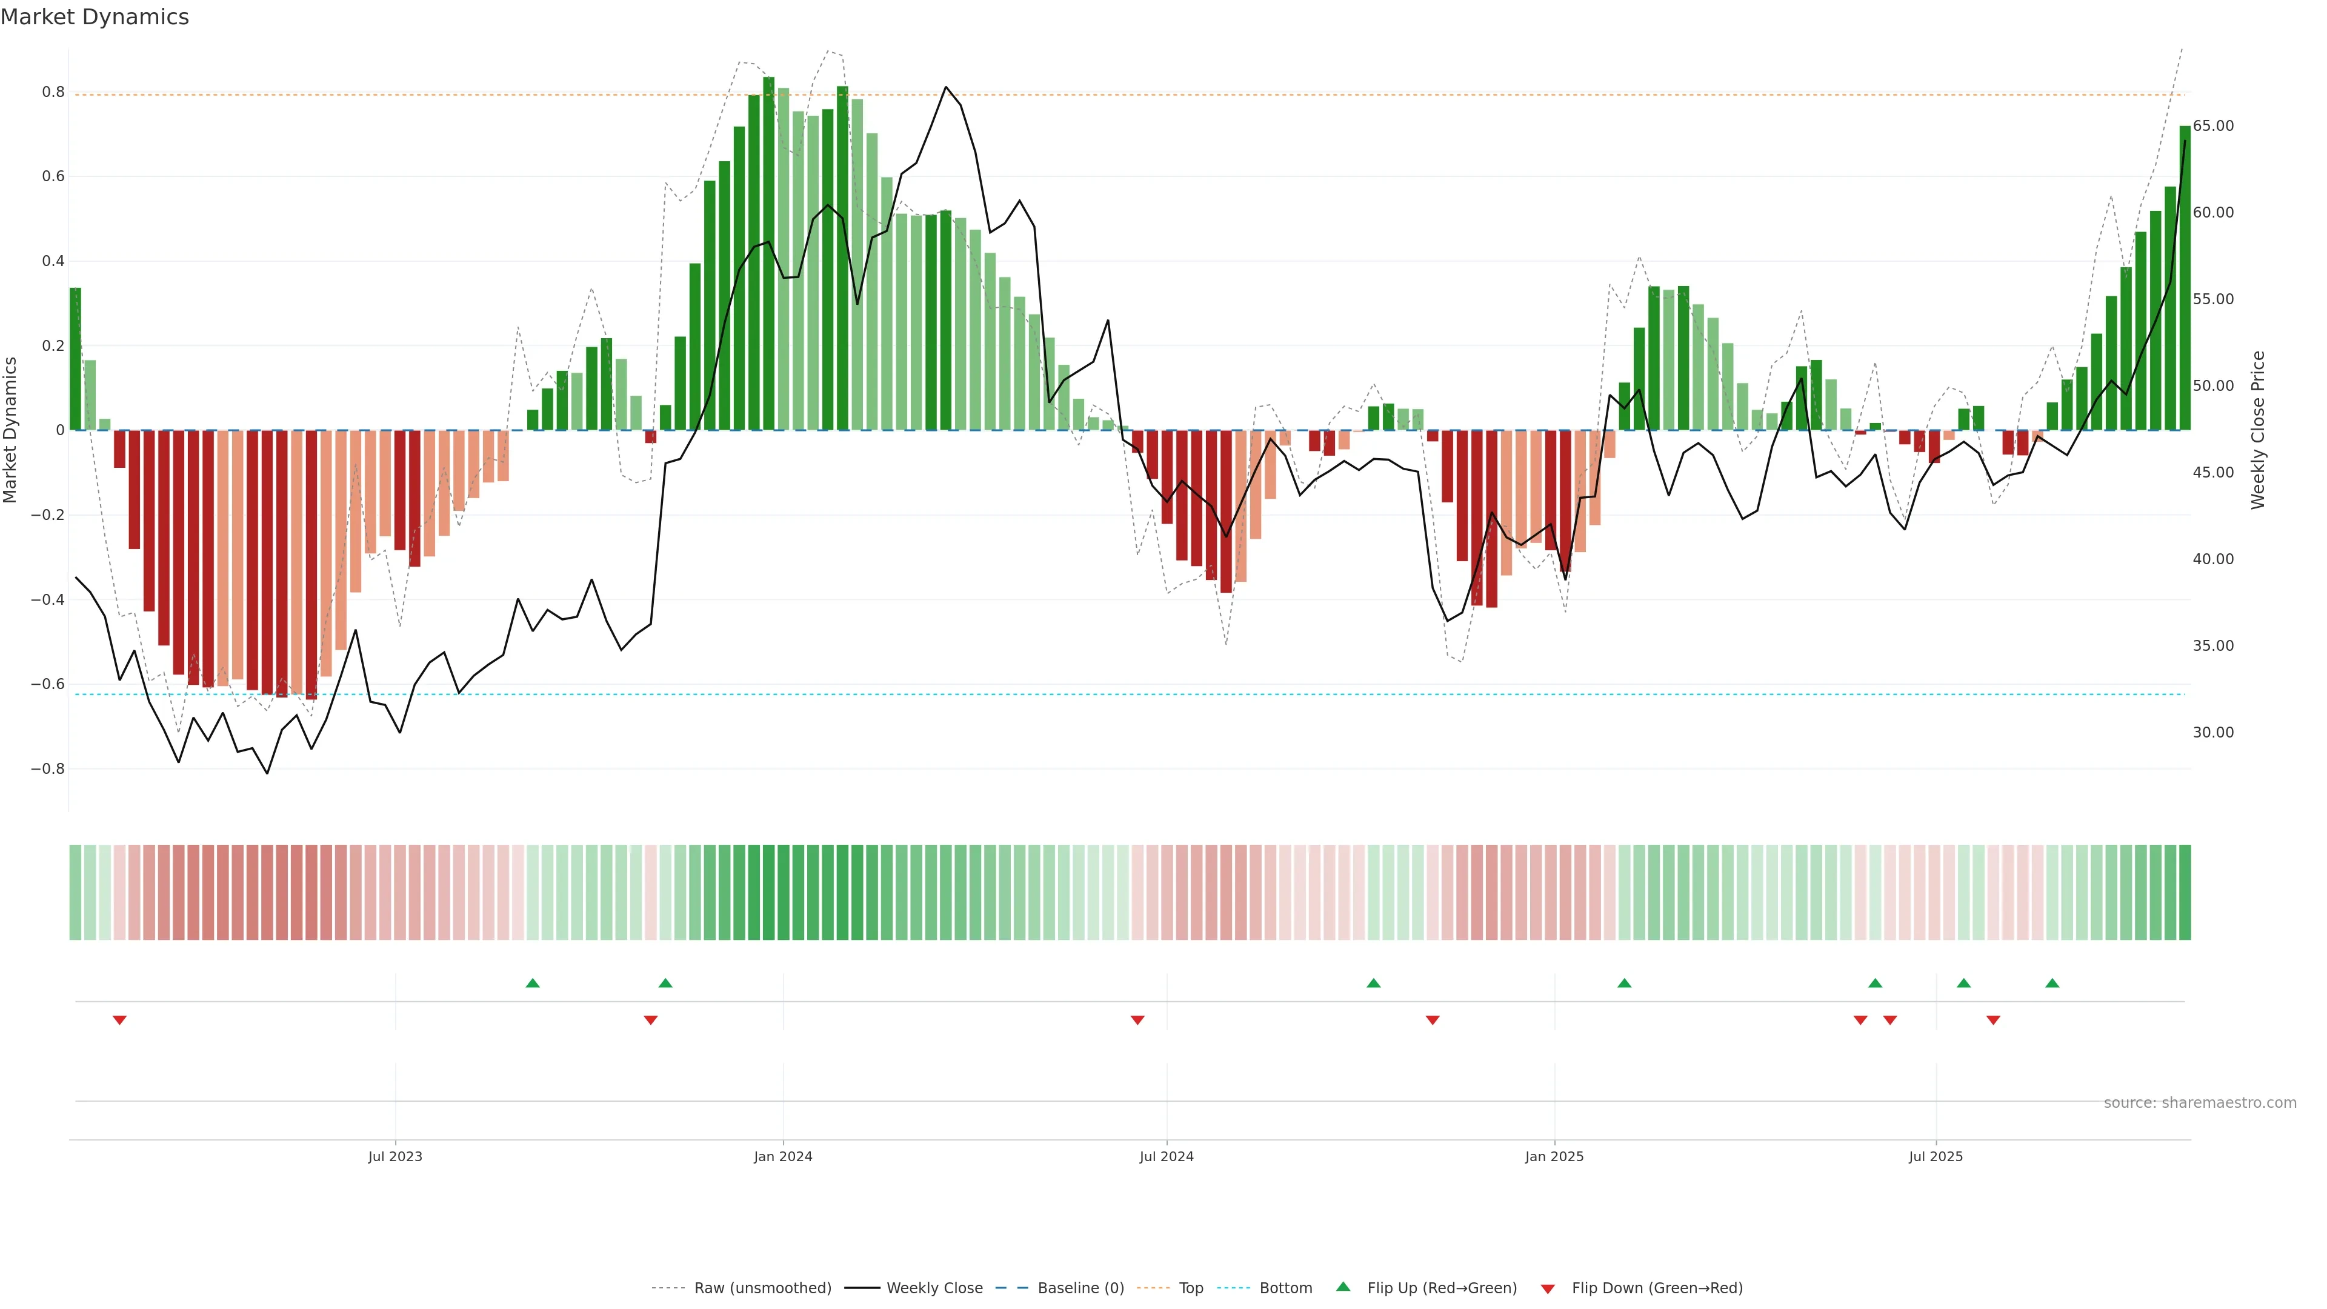Screen dimensions: 2327x1309
Task: Click the Top legend item
Action: pos(1191,1288)
